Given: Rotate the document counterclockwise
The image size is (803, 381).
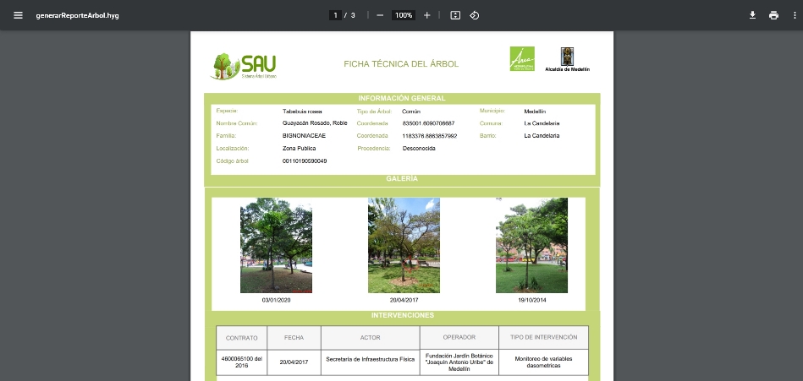Looking at the screenshot, I should pos(475,15).
